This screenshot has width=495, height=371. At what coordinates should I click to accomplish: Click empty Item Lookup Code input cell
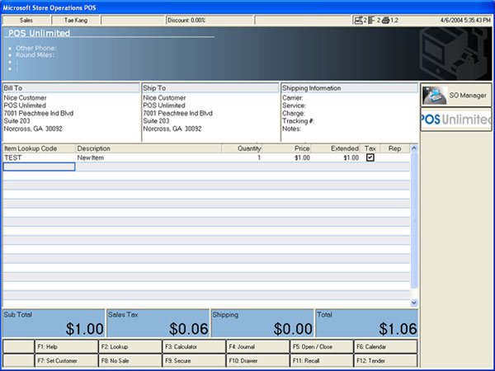(x=39, y=167)
